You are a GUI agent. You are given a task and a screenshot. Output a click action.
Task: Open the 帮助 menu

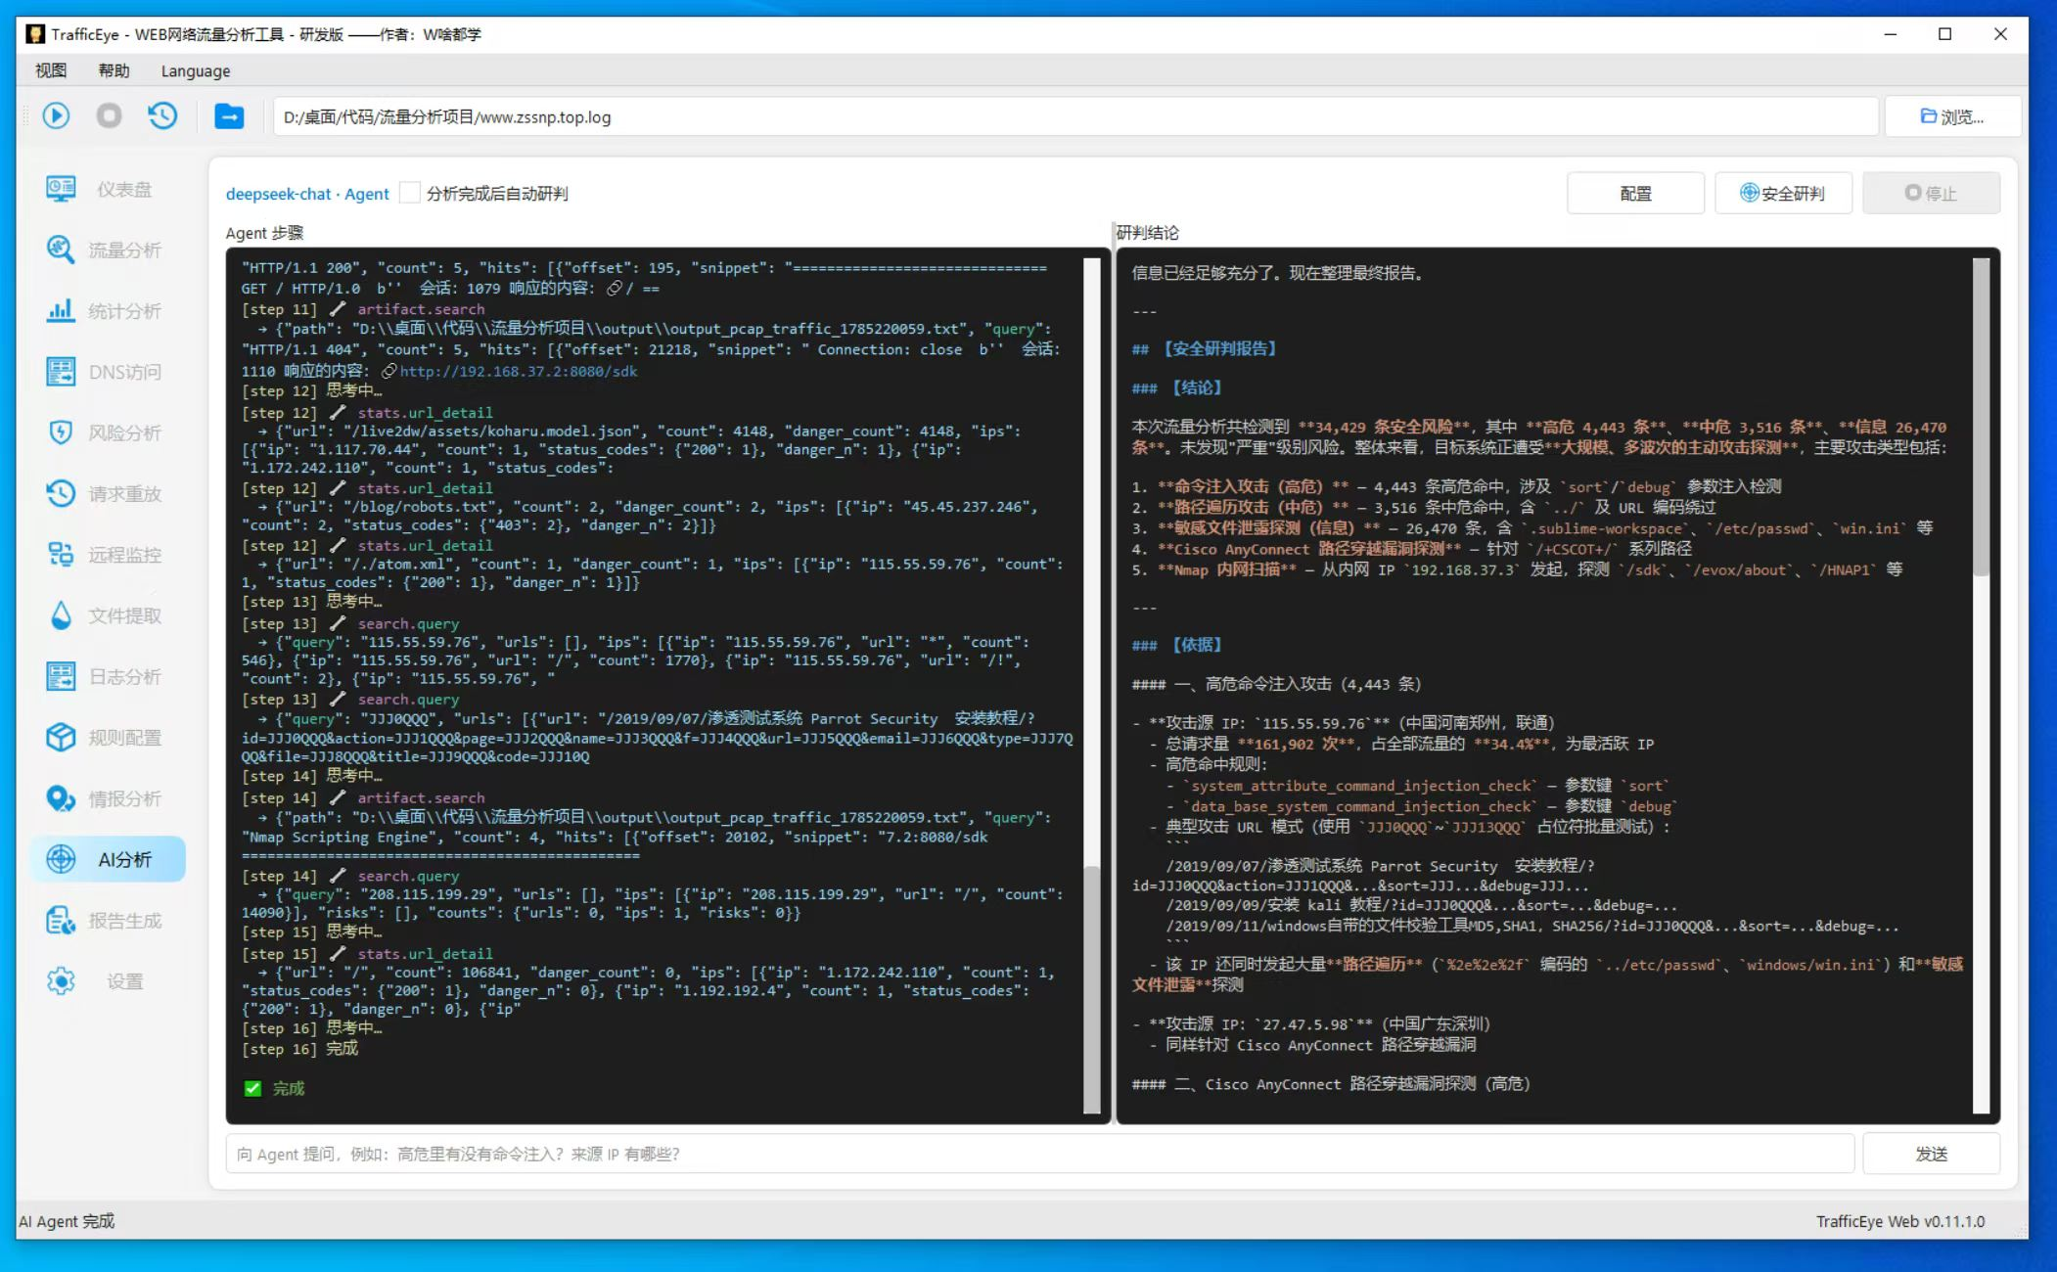pos(114,70)
